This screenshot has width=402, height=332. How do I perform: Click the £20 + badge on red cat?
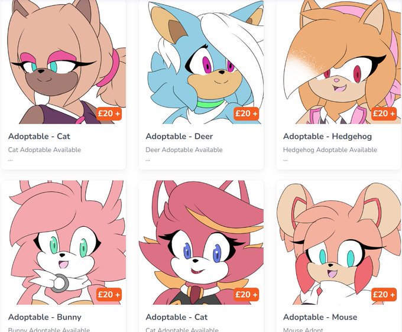click(247, 295)
